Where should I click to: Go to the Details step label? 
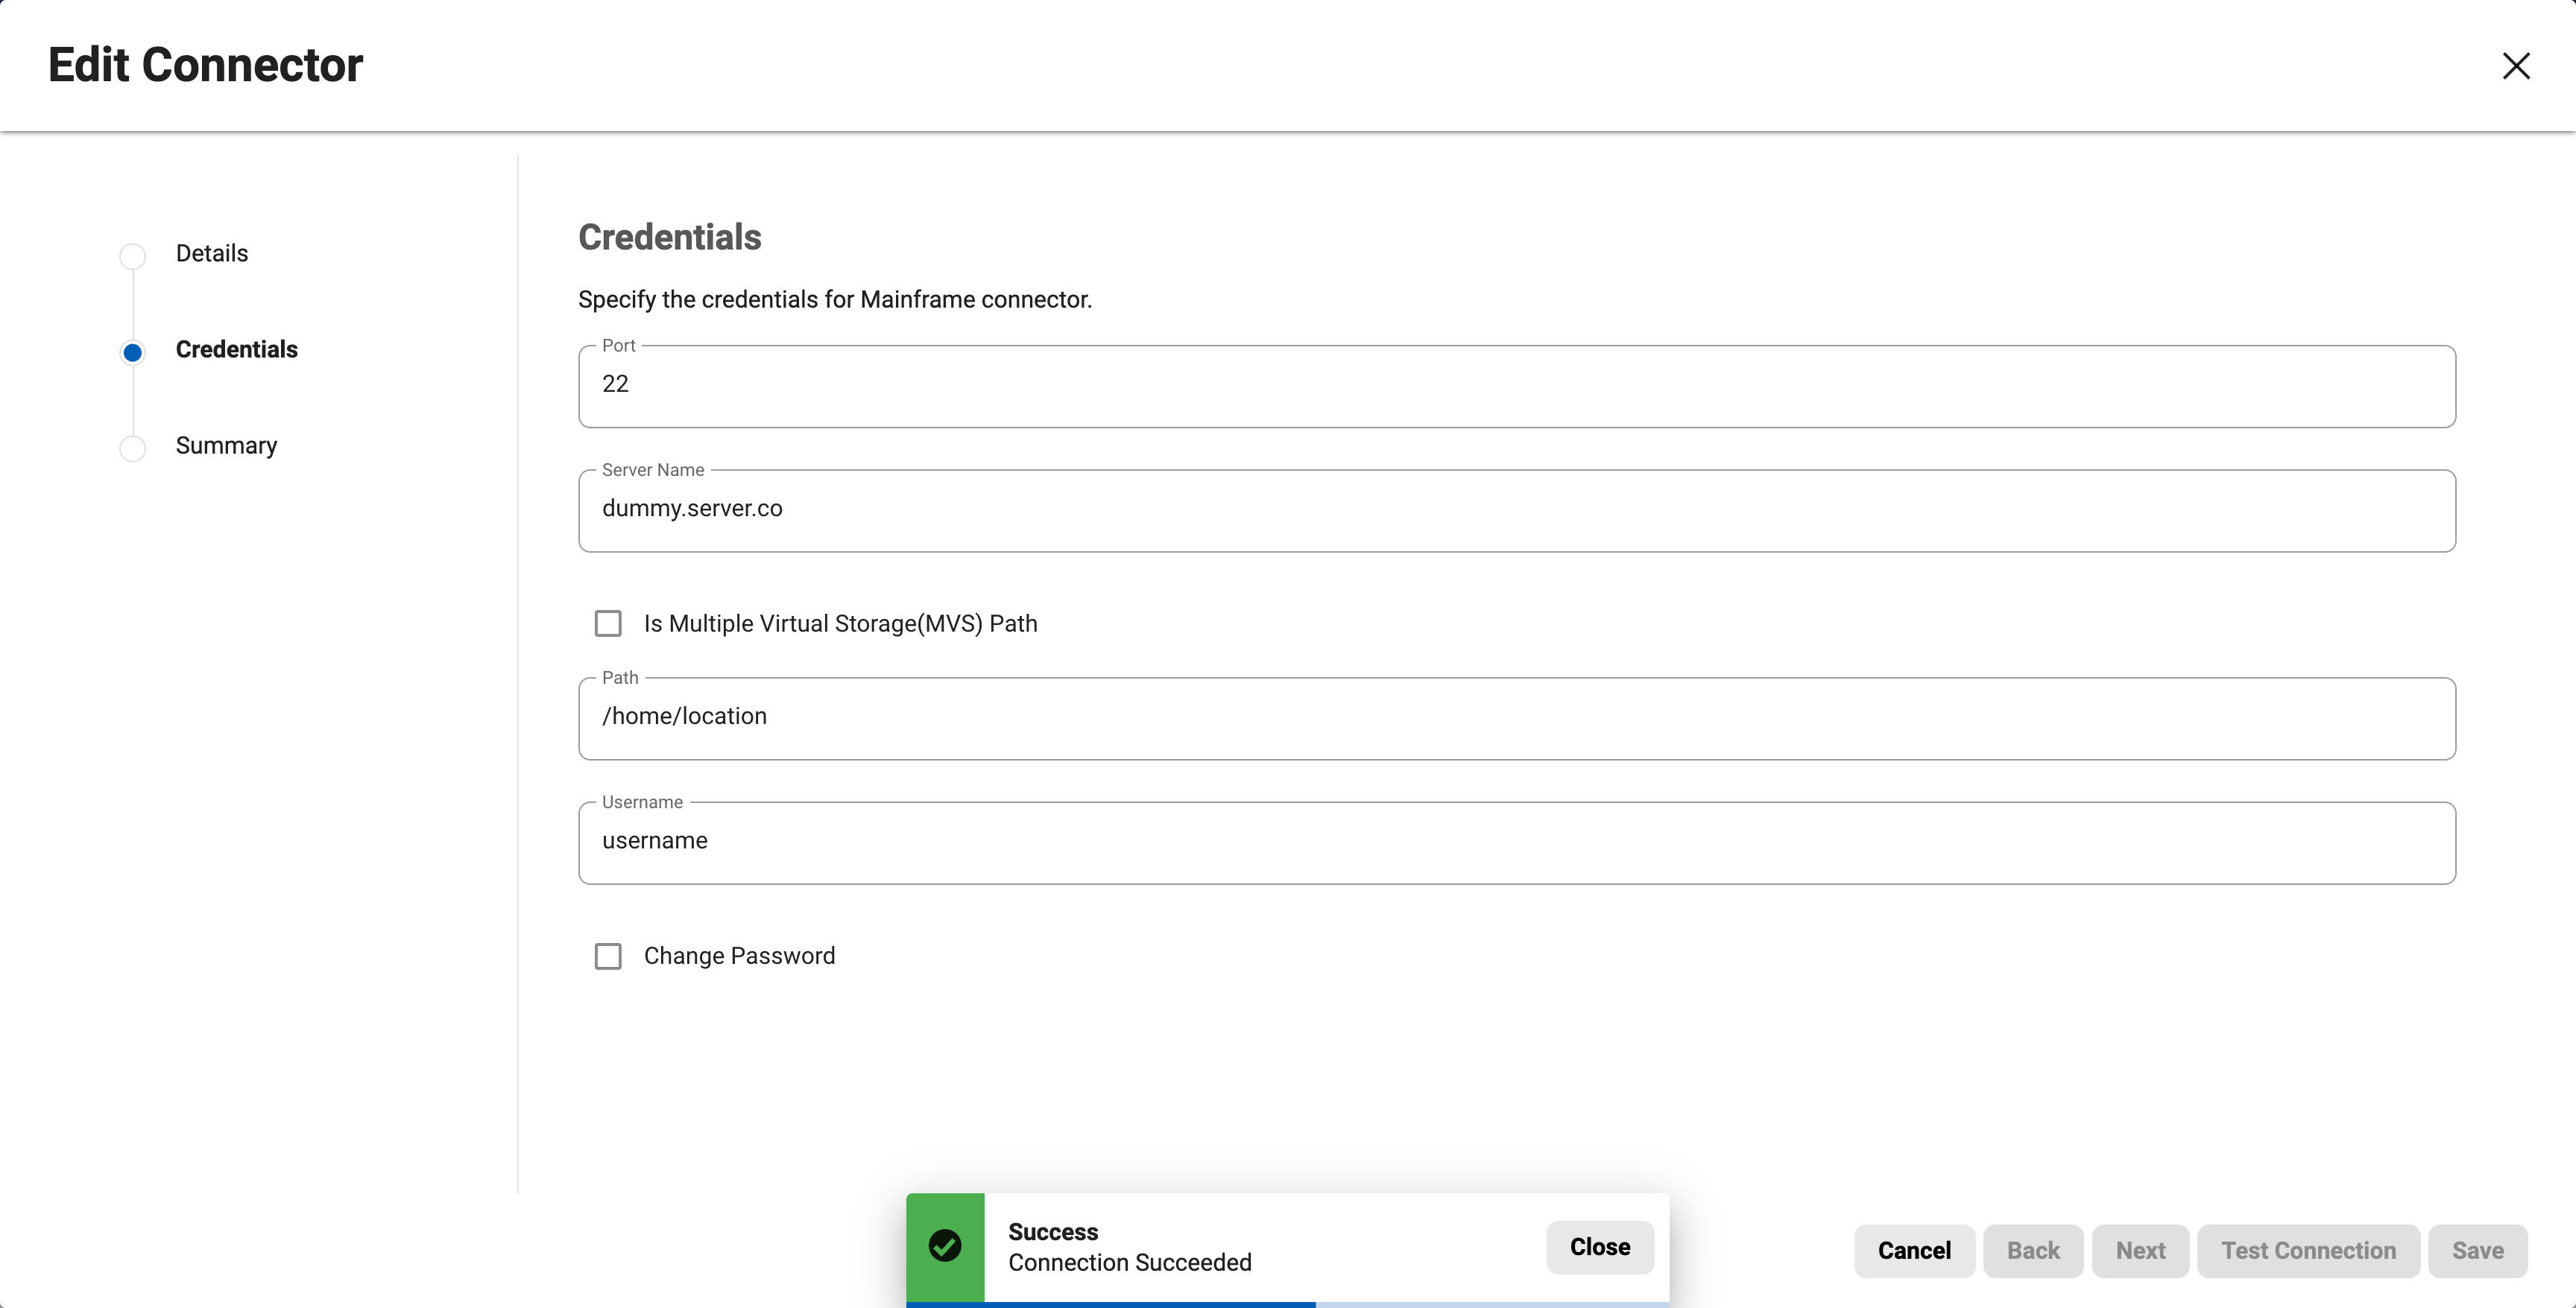[x=212, y=254]
